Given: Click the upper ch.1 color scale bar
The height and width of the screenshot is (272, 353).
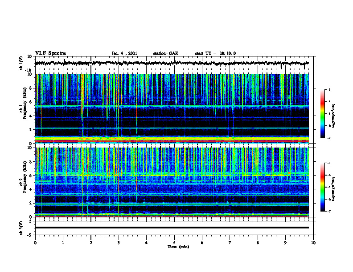Looking at the screenshot, I should [x=323, y=114].
